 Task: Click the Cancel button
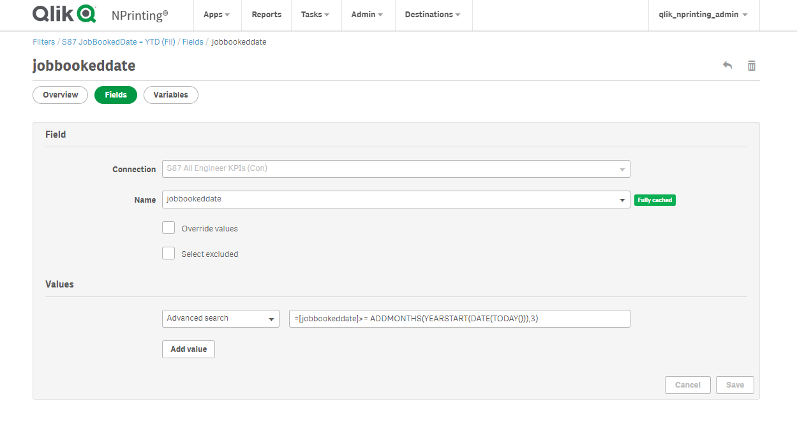point(688,385)
